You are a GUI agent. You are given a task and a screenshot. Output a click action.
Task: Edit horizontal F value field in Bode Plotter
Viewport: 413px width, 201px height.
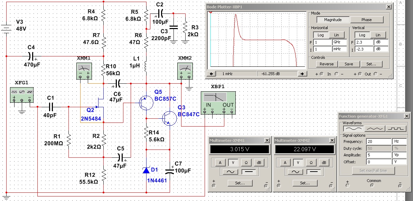point(323,42)
